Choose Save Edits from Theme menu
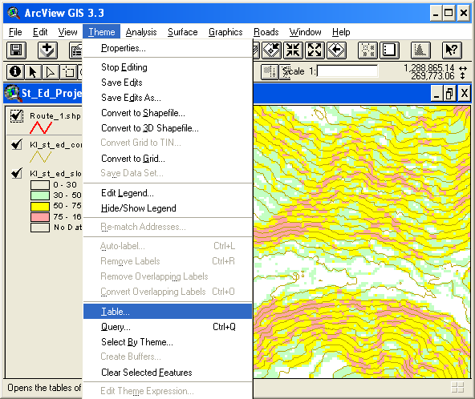 pos(168,83)
